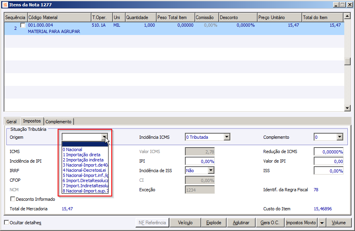Select the MATERIAL PARA AGRUPAR row text
This screenshot has width=355, height=231.
[x=54, y=31]
